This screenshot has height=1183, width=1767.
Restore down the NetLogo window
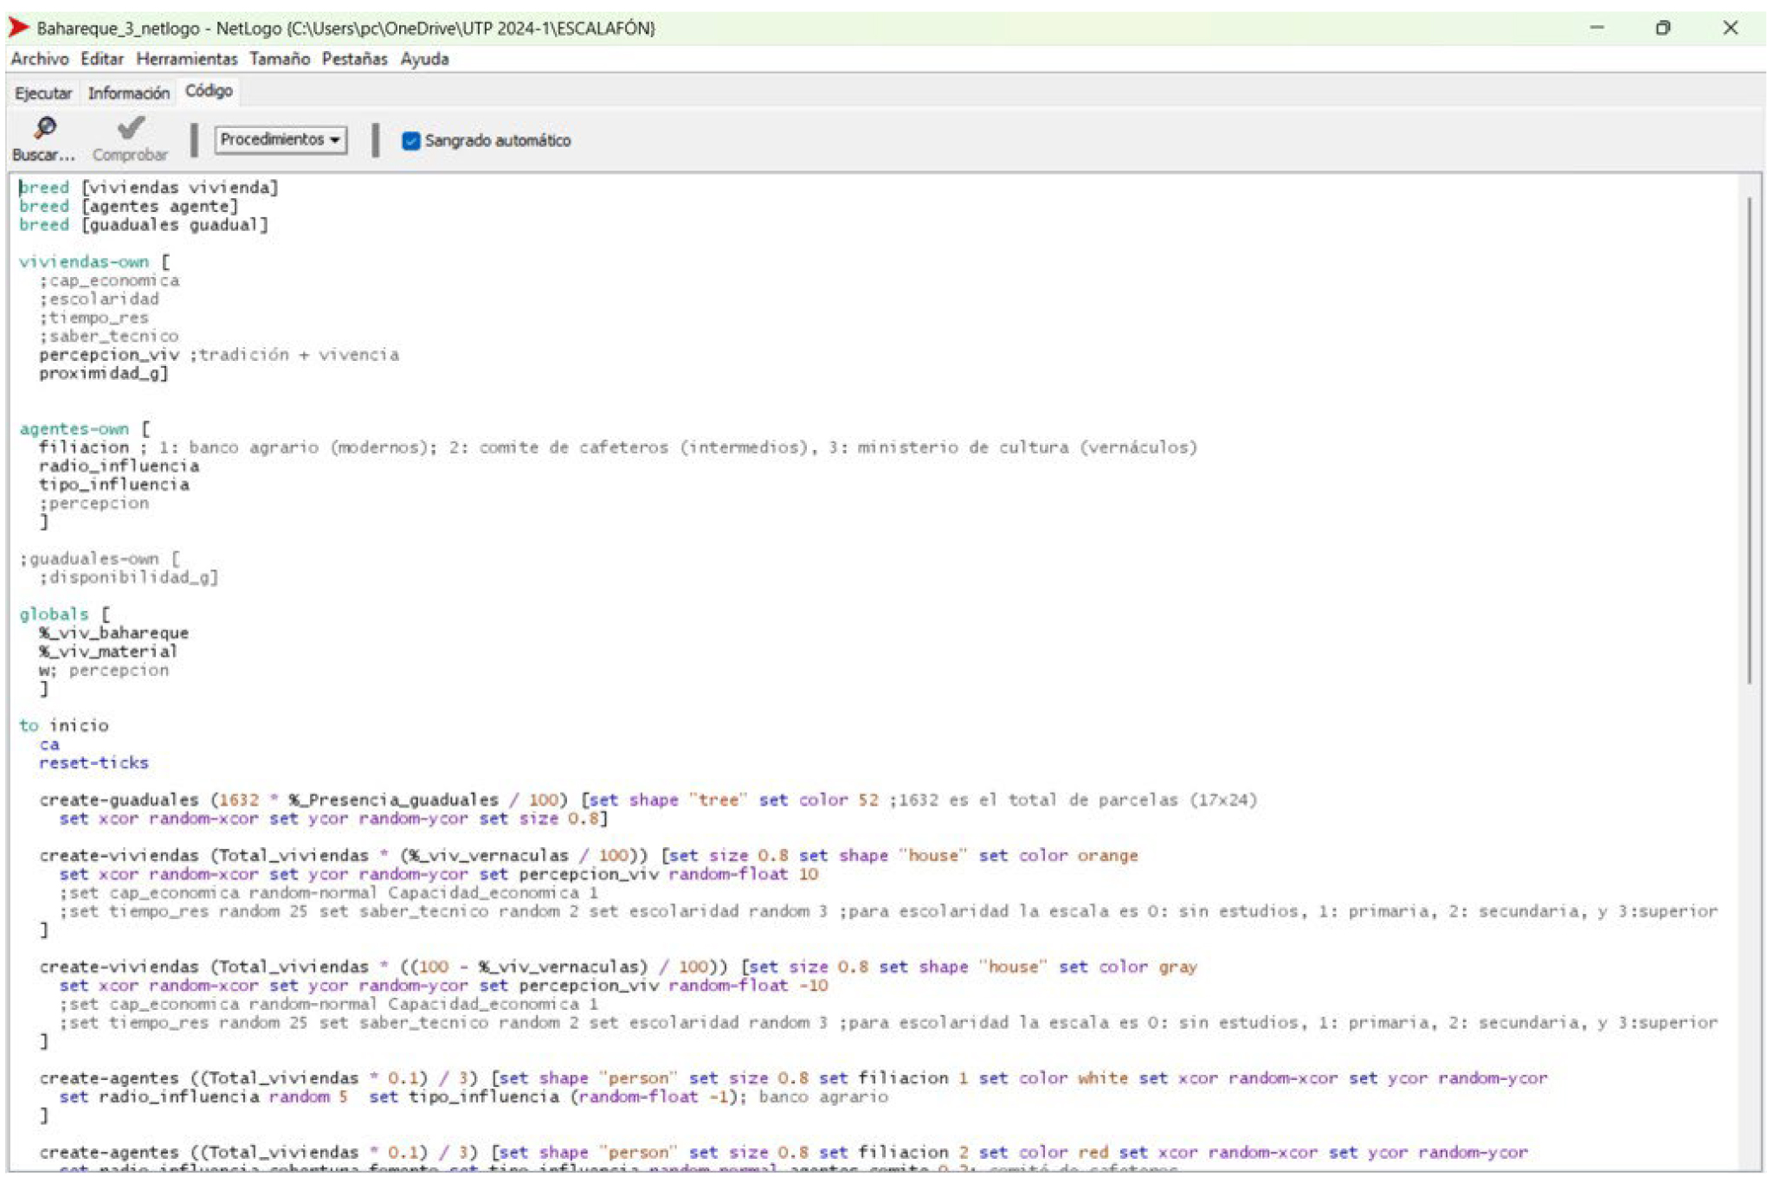[1662, 28]
